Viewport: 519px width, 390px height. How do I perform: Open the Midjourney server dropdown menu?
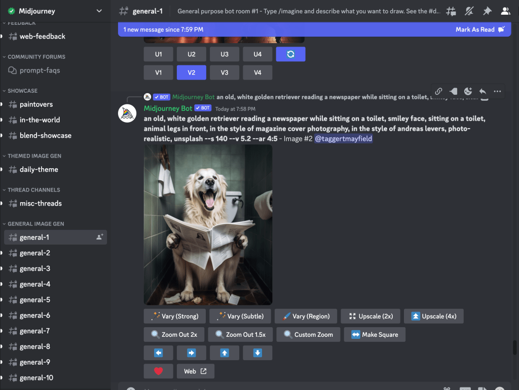pyautogui.click(x=99, y=11)
